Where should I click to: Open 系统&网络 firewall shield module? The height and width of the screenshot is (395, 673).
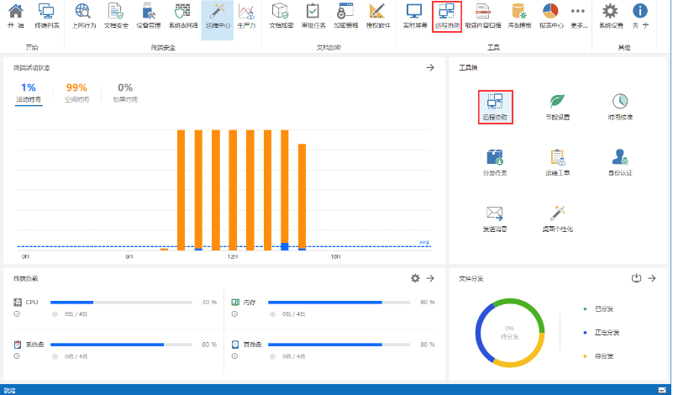tap(183, 16)
